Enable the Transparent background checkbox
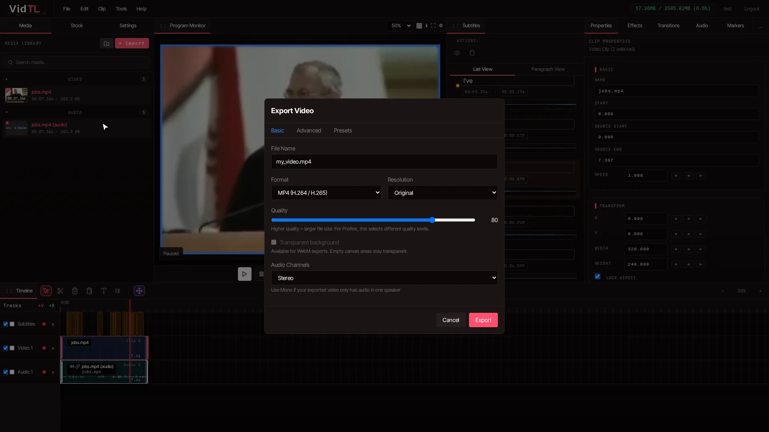This screenshot has height=432, width=769. point(274,242)
